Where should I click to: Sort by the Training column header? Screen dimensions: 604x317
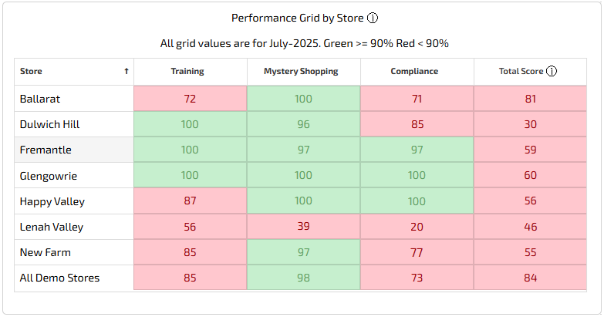[187, 71]
